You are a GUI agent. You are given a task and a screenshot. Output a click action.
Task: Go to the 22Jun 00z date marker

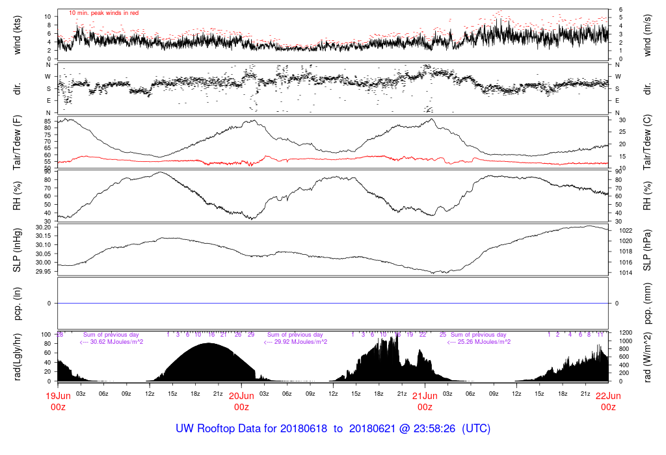coord(608,400)
